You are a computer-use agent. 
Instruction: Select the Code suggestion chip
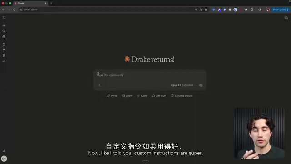click(x=142, y=96)
